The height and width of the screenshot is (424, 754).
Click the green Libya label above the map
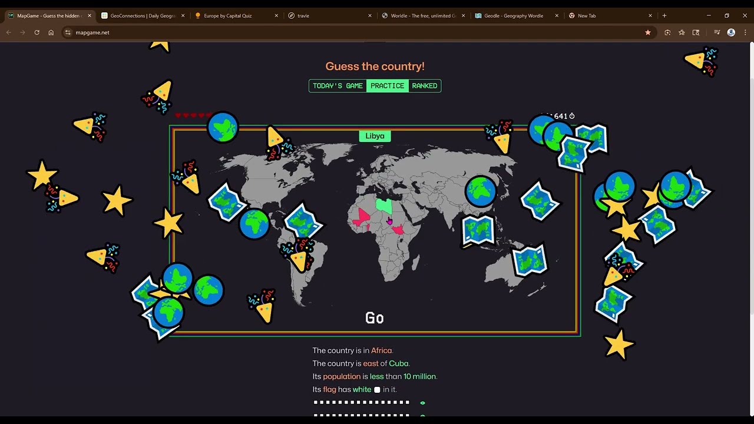coord(375,136)
